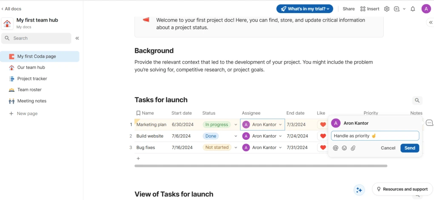
Task: Insert emoji in comment
Action: pos(344,148)
